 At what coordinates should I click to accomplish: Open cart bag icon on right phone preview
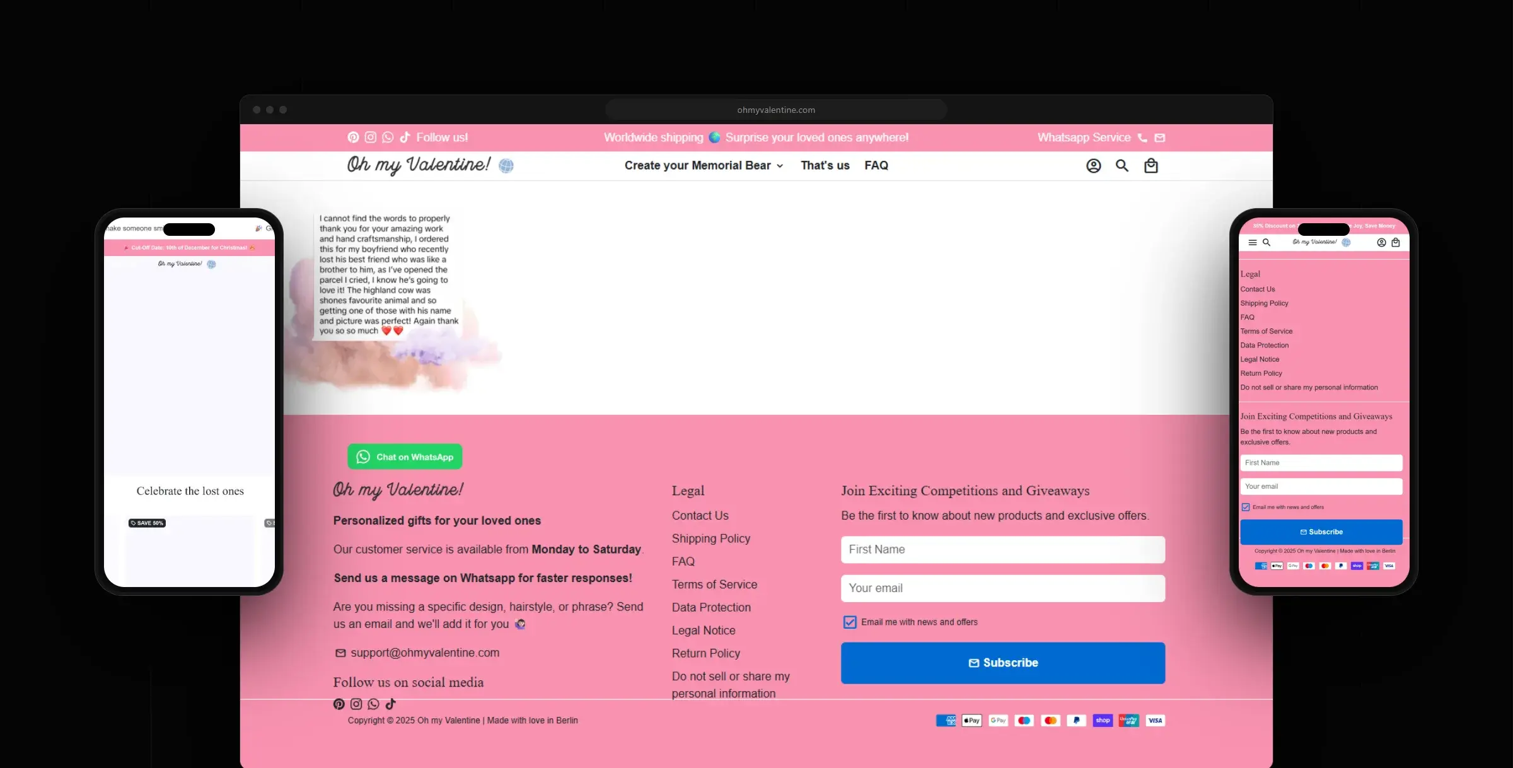point(1396,243)
